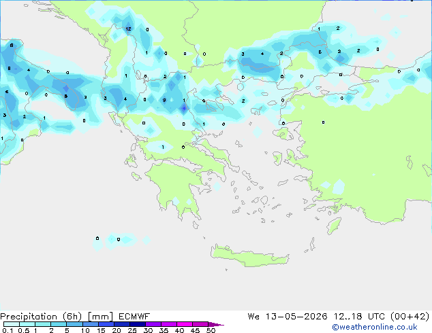432x333 pixels.
Task: Click legend label '0.5'
Action: click(x=23, y=330)
